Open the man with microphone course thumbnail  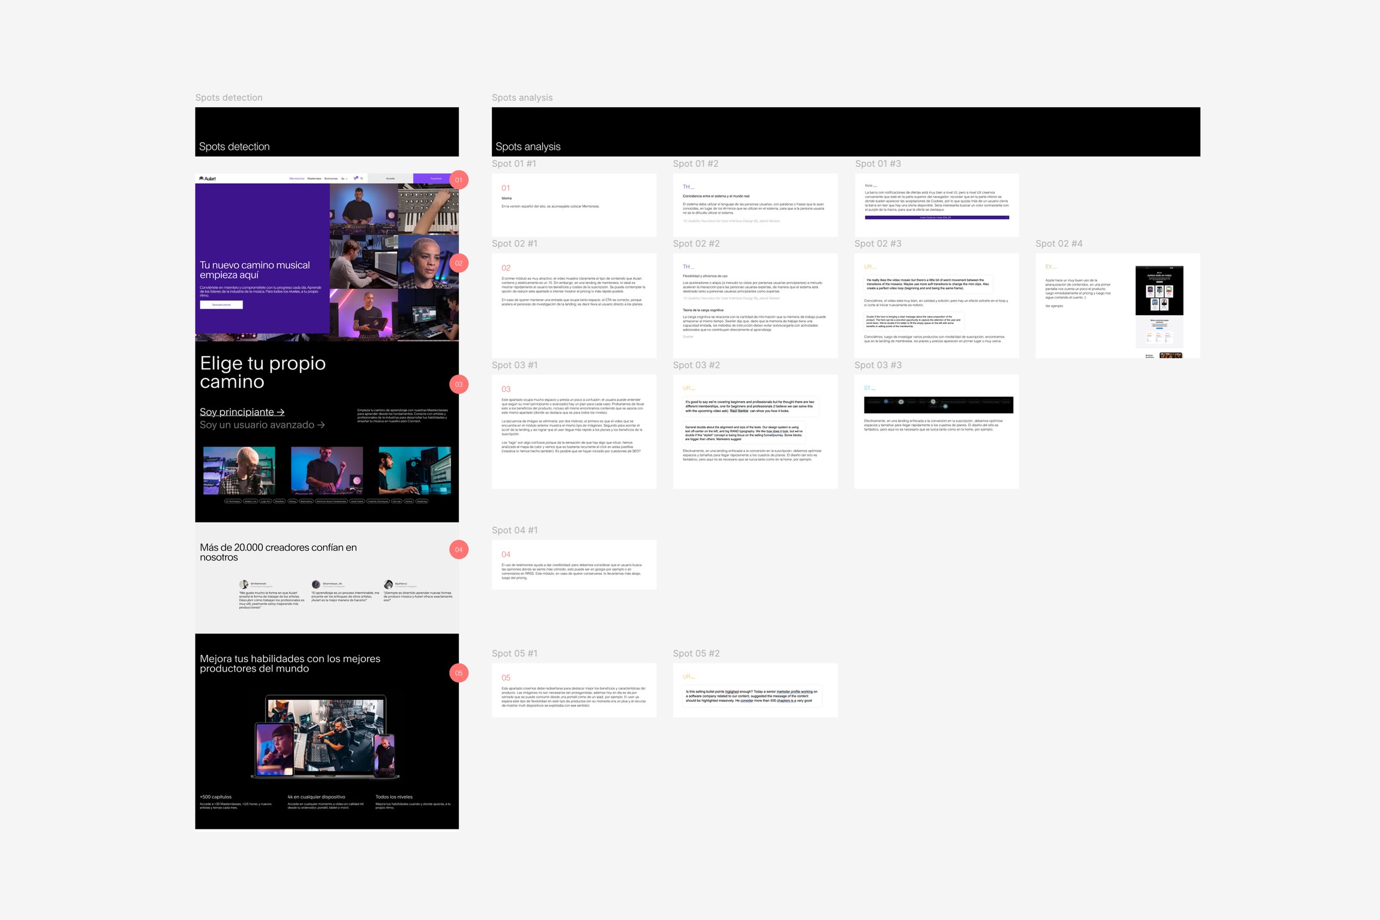240,471
